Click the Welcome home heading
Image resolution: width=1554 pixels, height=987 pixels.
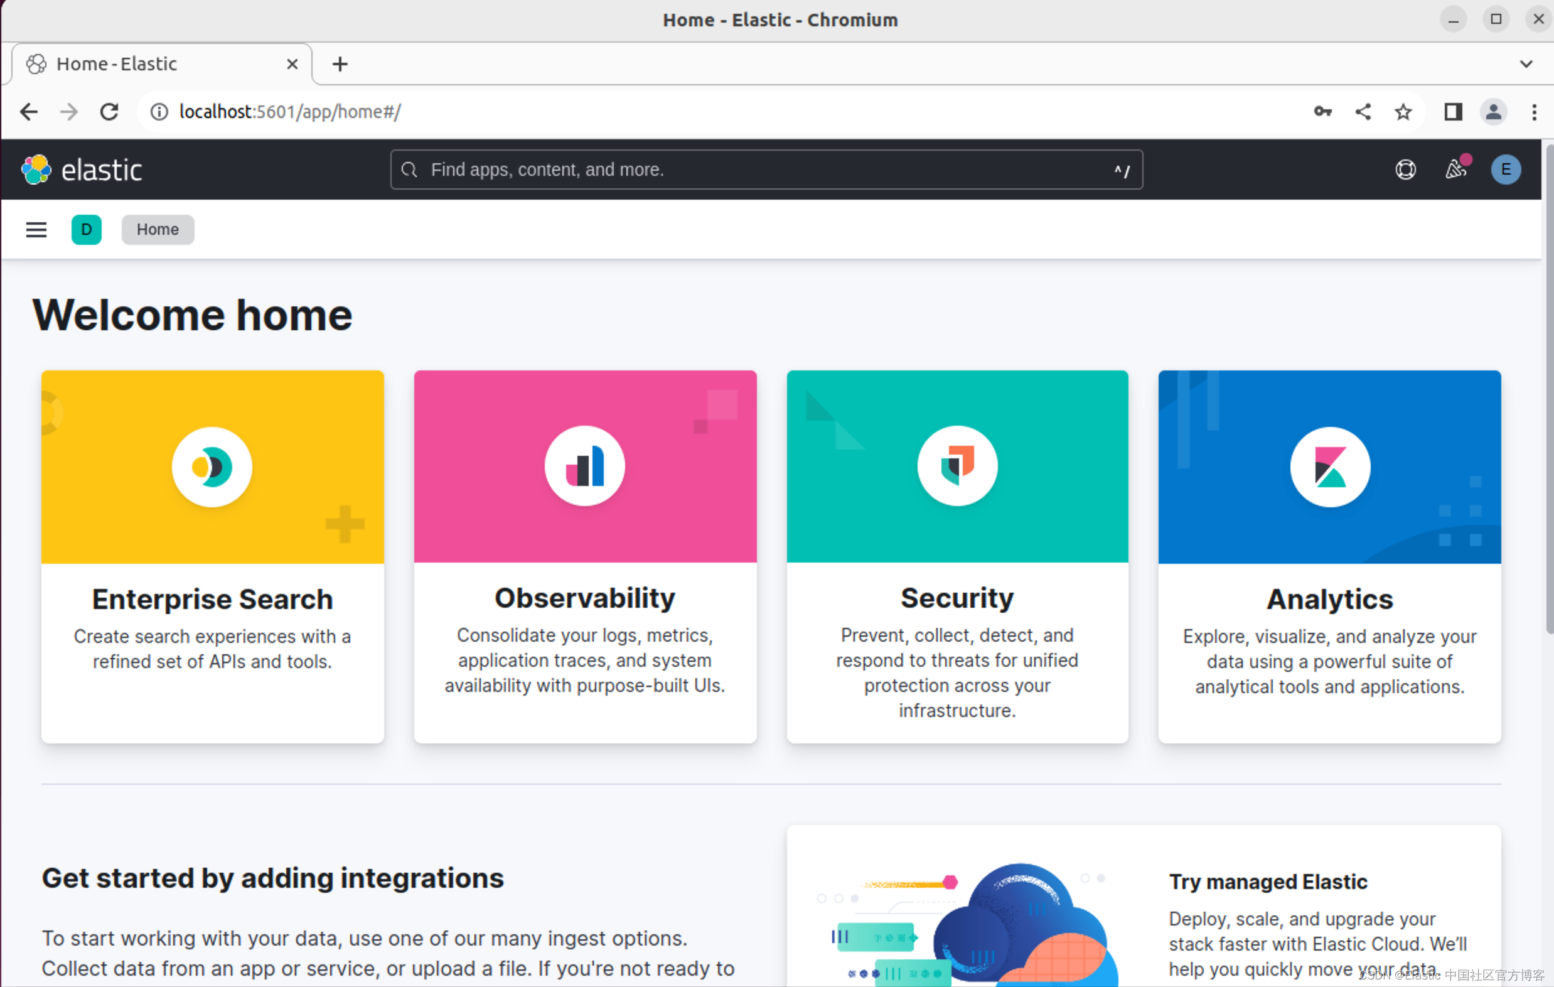[192, 315]
